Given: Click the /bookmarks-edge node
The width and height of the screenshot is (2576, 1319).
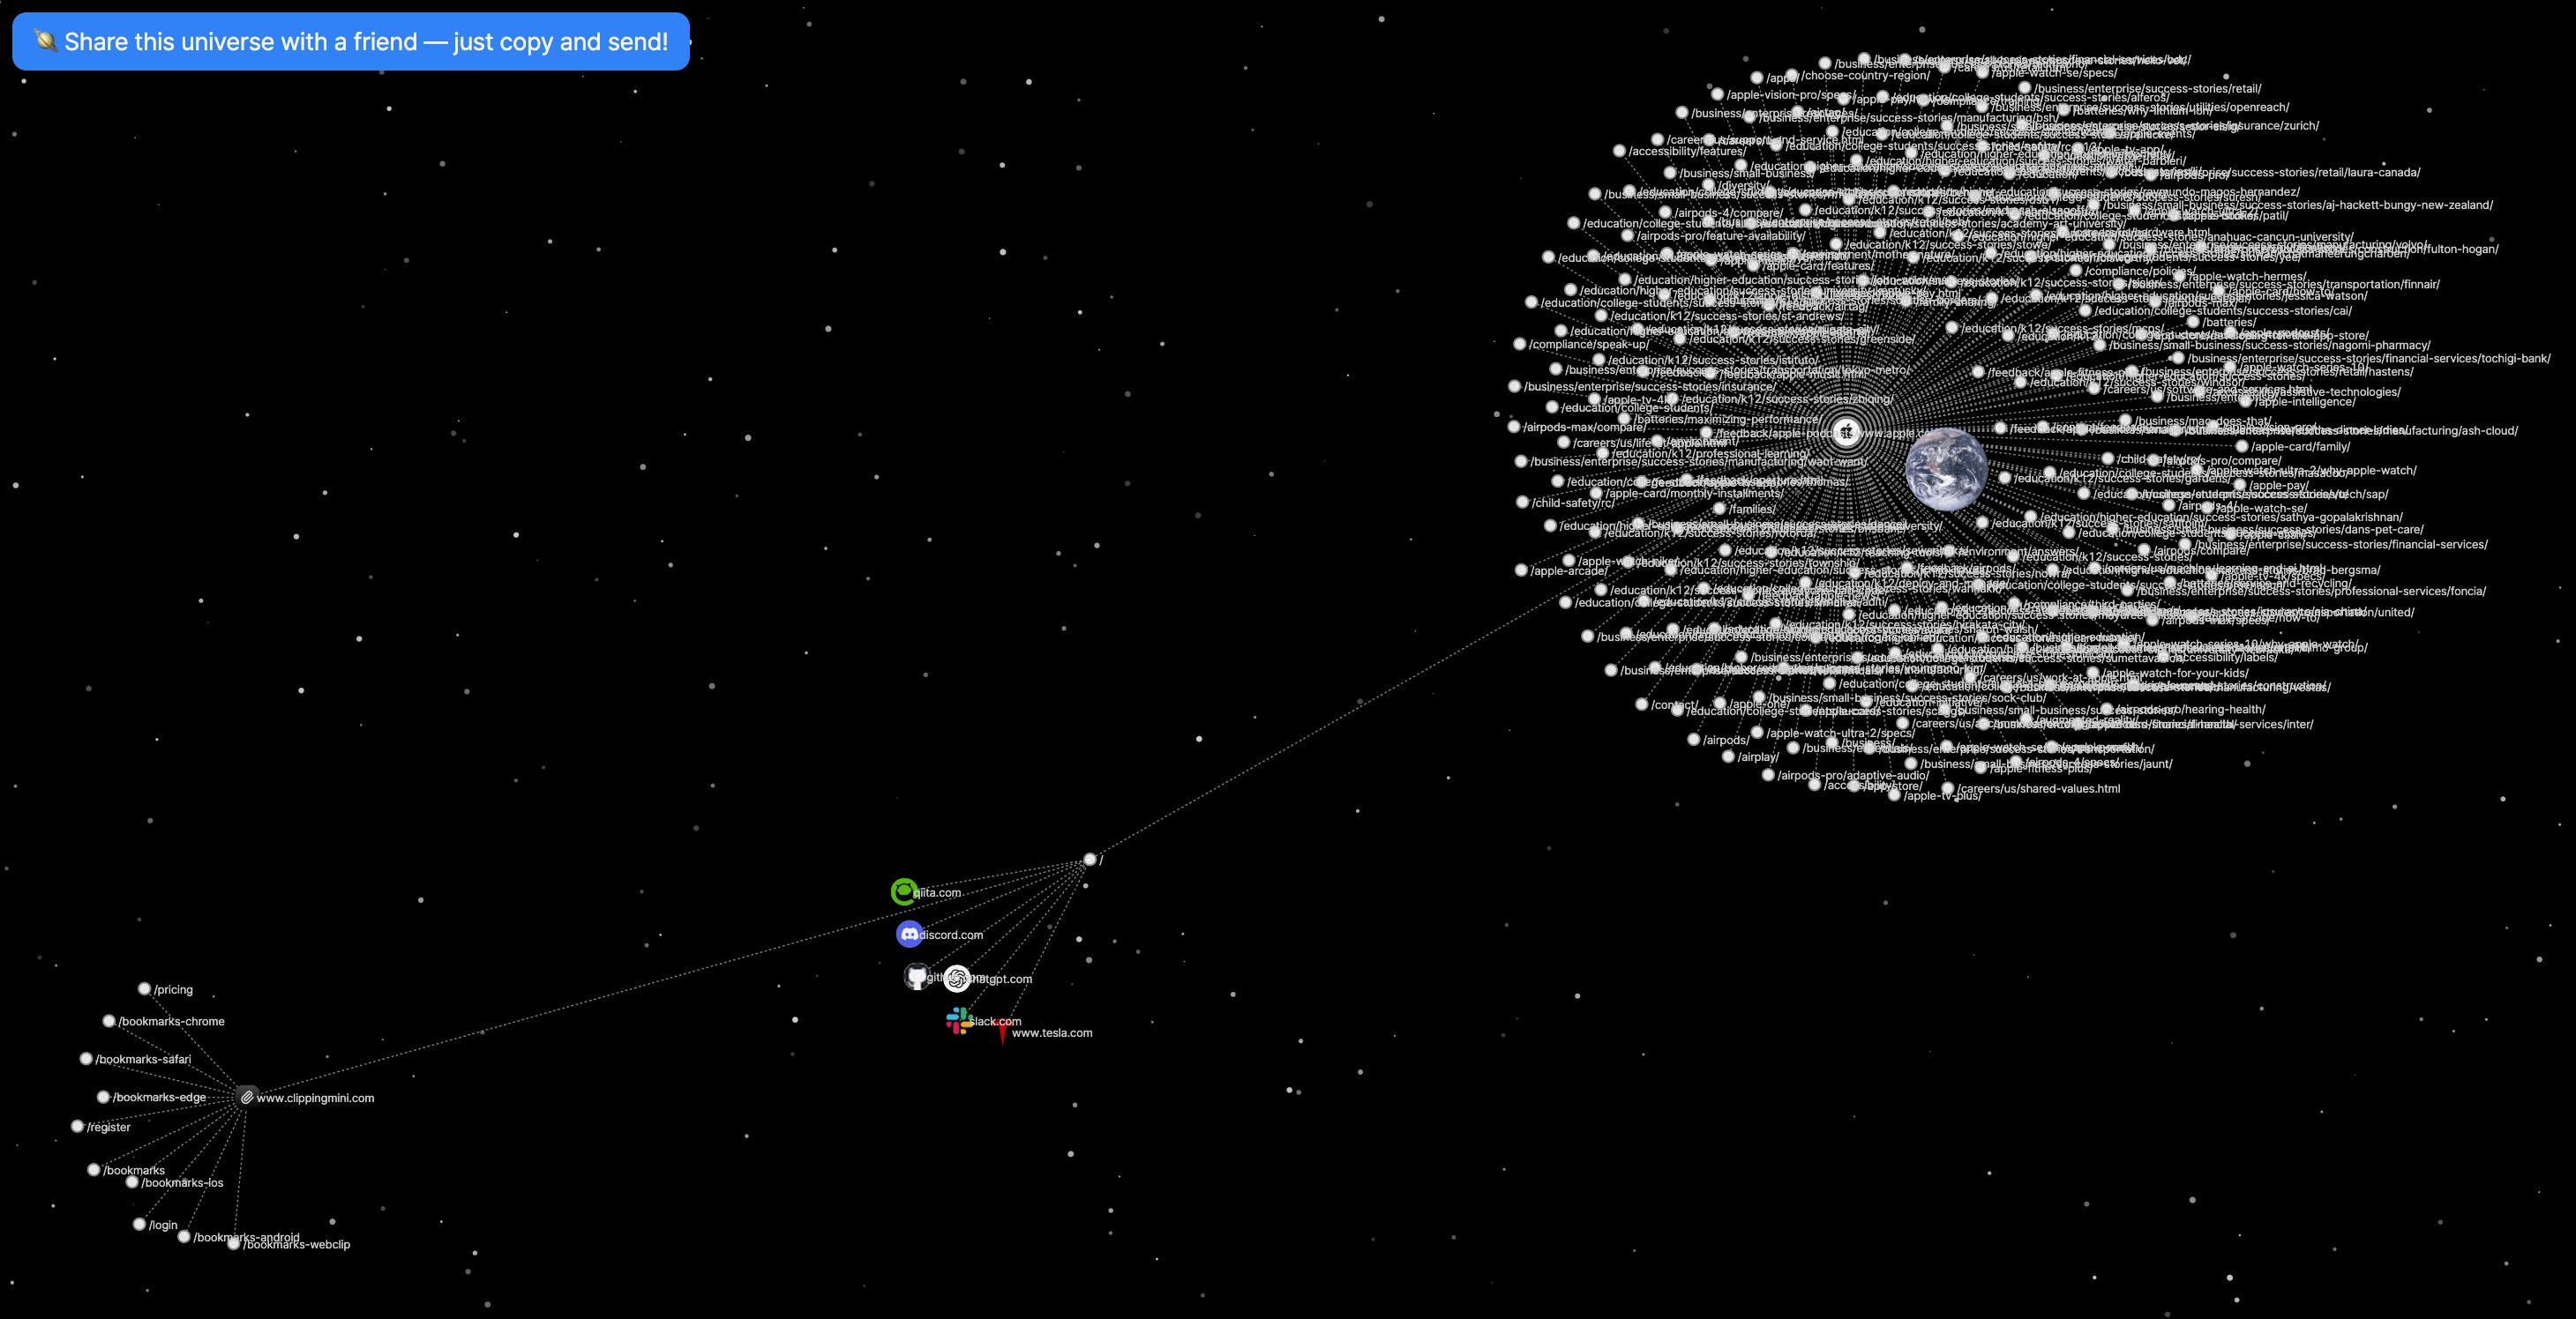Looking at the screenshot, I should 103,1097.
